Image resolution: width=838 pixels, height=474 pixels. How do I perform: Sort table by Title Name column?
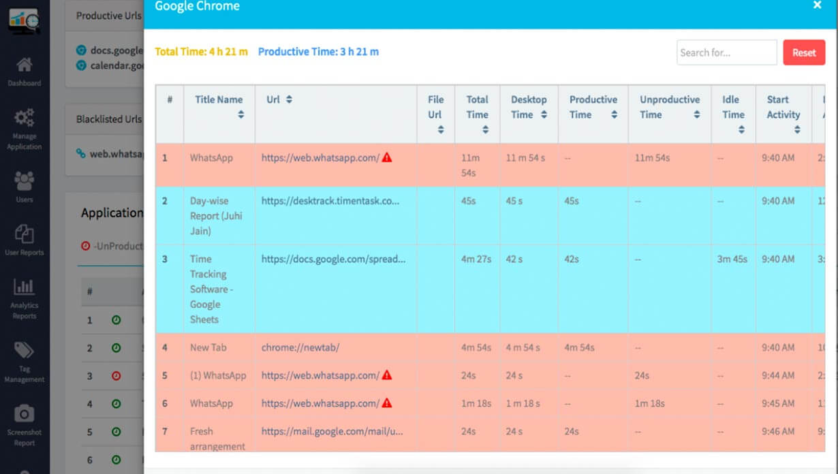click(240, 115)
